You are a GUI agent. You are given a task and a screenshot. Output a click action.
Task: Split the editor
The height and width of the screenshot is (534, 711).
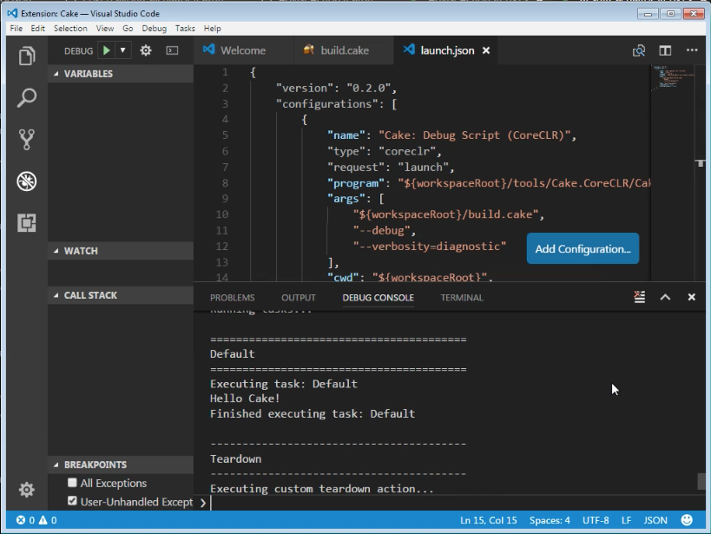coord(665,50)
